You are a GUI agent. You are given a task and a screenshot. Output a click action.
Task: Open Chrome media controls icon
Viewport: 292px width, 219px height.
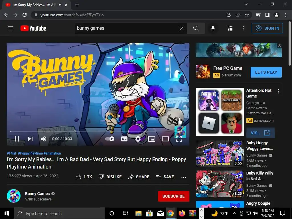(x=258, y=15)
